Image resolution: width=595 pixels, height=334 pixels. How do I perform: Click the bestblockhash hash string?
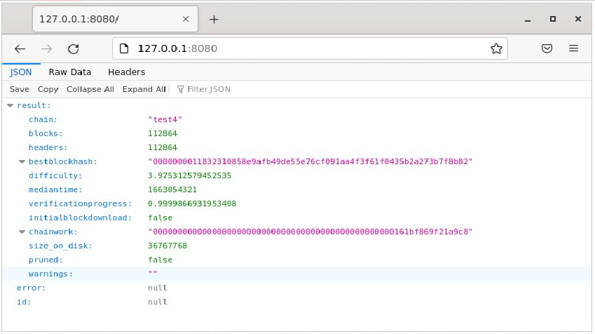click(310, 161)
